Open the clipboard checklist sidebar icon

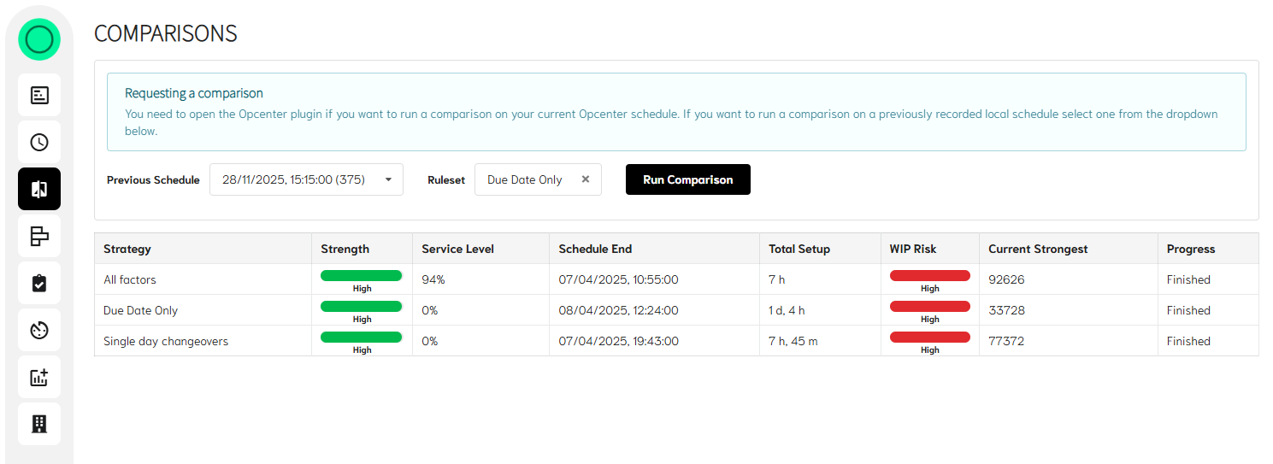(39, 283)
